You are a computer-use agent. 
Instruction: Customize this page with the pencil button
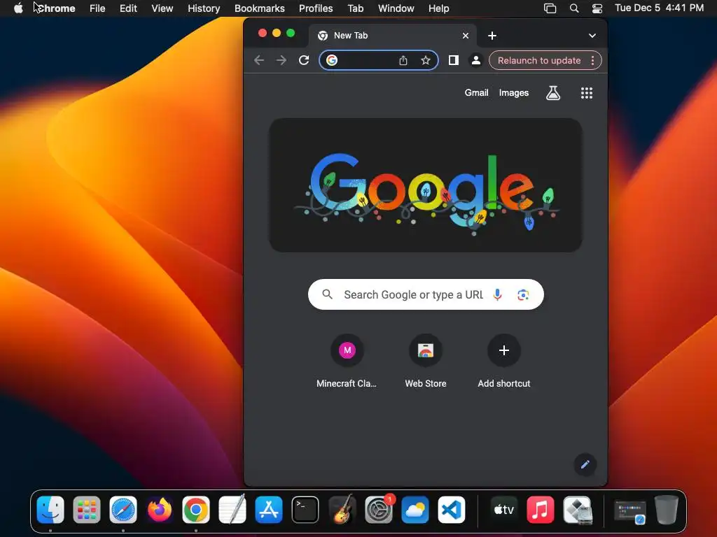pyautogui.click(x=585, y=465)
